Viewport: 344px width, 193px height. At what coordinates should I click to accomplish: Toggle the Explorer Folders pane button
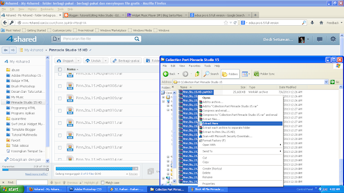[x=230, y=74]
